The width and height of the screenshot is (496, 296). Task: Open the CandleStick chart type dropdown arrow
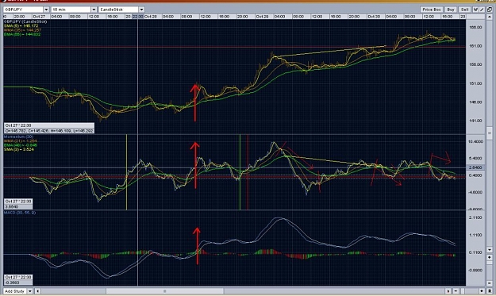click(x=141, y=10)
